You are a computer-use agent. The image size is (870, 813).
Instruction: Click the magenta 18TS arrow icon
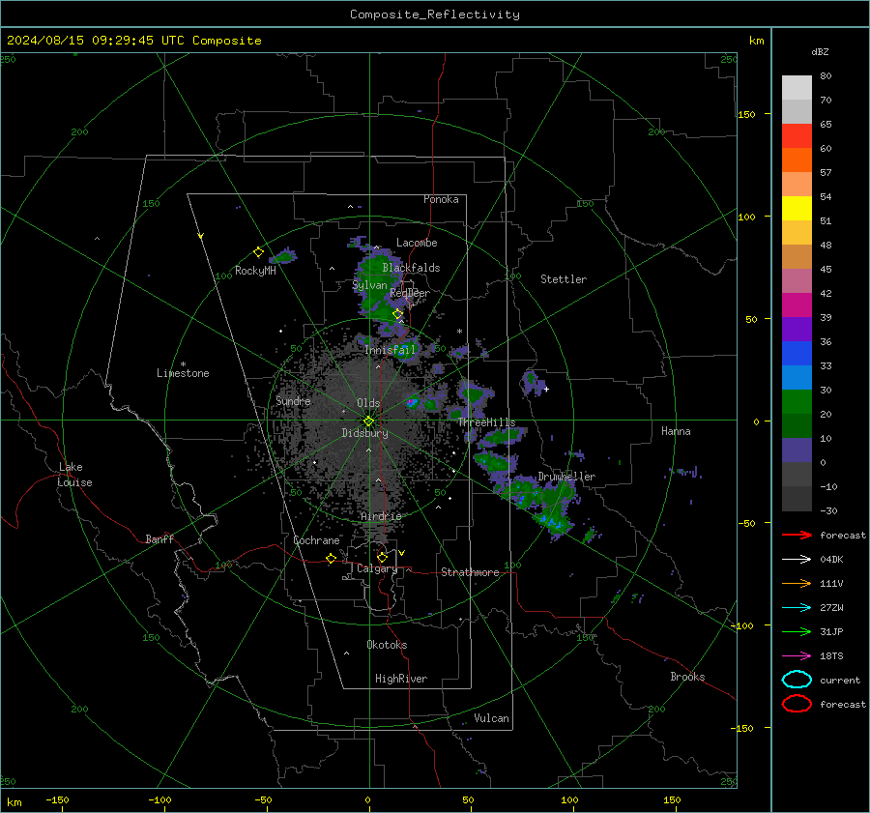tap(797, 656)
